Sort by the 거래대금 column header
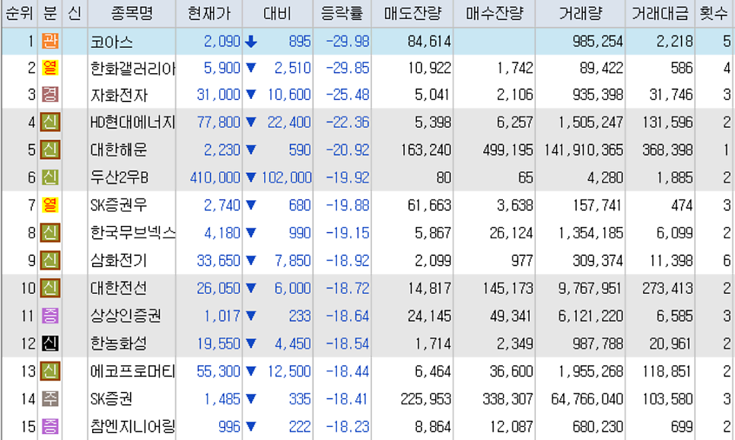Screen dimensions: 735x440 click(660, 14)
